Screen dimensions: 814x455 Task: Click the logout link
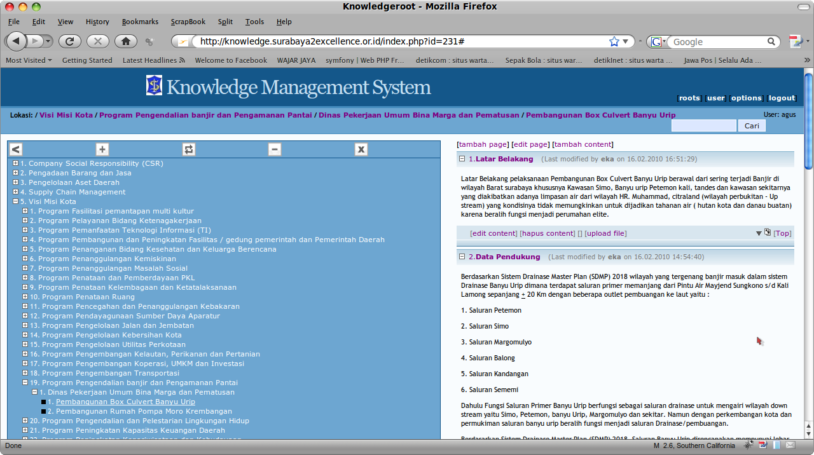click(x=782, y=98)
